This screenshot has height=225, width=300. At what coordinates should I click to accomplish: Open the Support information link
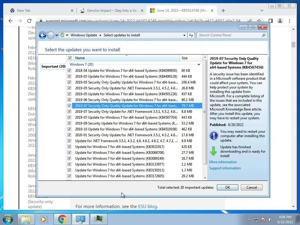[225, 168]
